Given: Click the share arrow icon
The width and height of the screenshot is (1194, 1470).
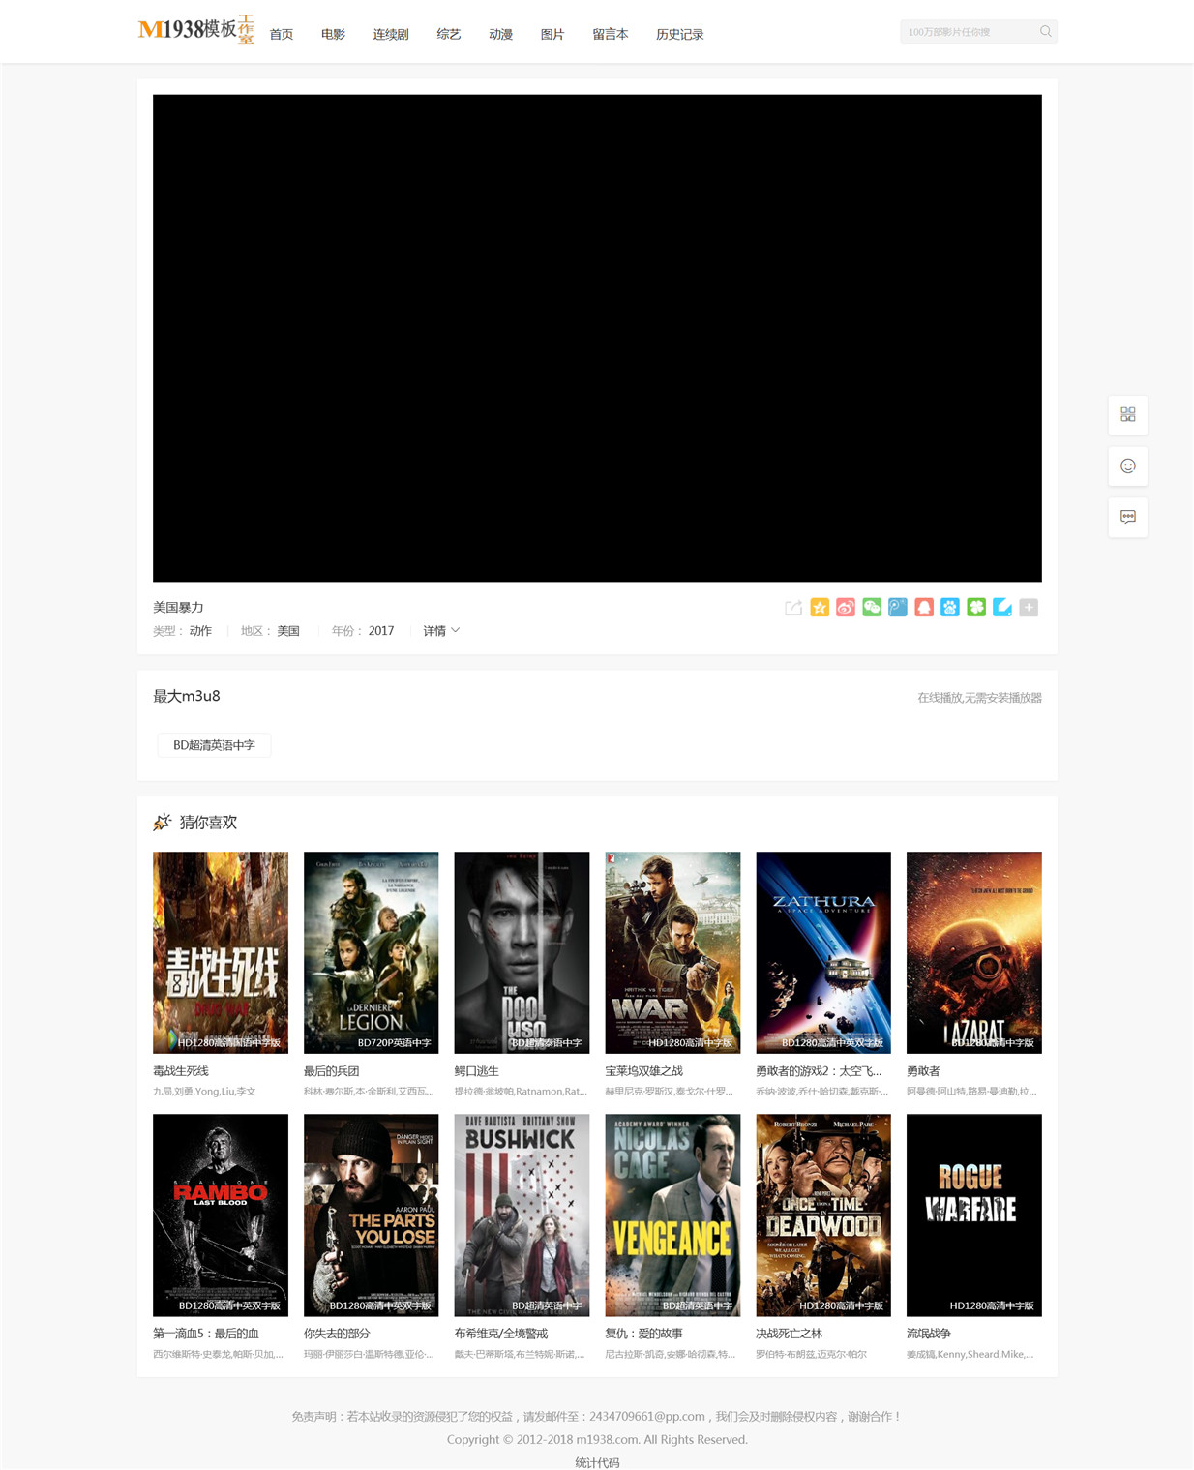Looking at the screenshot, I should click(x=793, y=608).
